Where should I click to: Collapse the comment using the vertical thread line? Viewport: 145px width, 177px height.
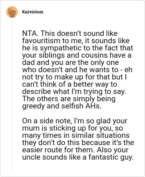pyautogui.click(x=12, y=94)
